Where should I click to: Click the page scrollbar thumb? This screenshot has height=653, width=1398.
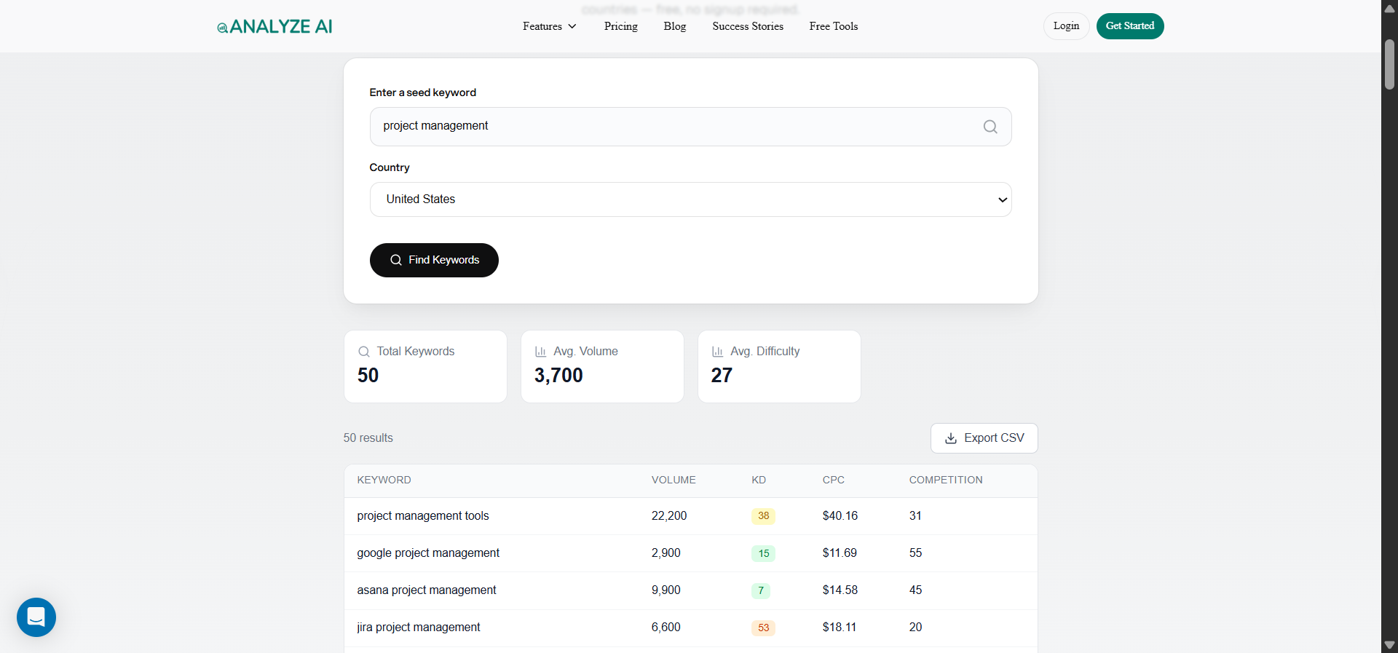coord(1389,65)
